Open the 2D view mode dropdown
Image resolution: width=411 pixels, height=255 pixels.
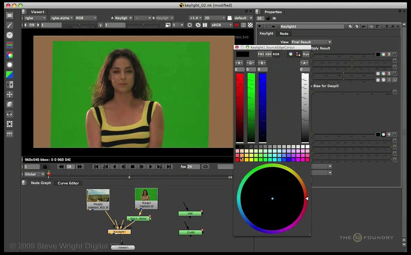coord(215,18)
